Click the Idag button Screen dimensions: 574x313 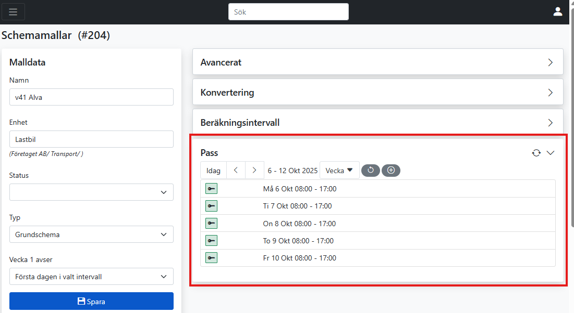tap(213, 170)
